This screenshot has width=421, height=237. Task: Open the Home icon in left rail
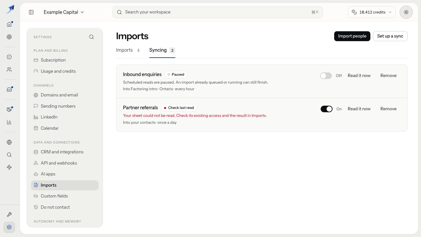9,24
